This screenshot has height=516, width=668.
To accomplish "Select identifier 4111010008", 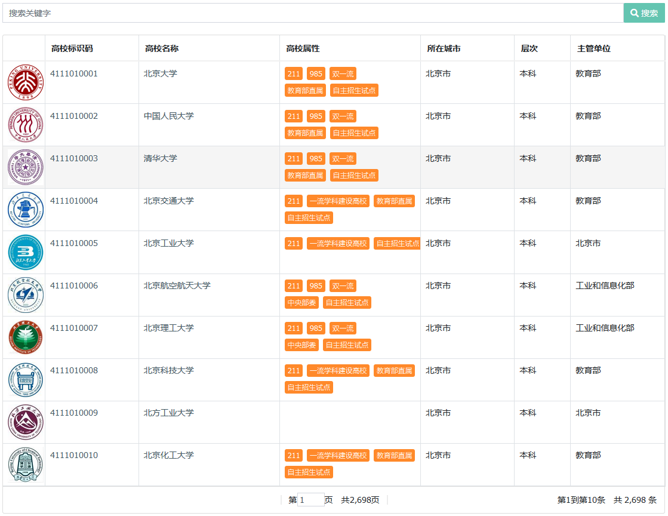I will point(74,370).
